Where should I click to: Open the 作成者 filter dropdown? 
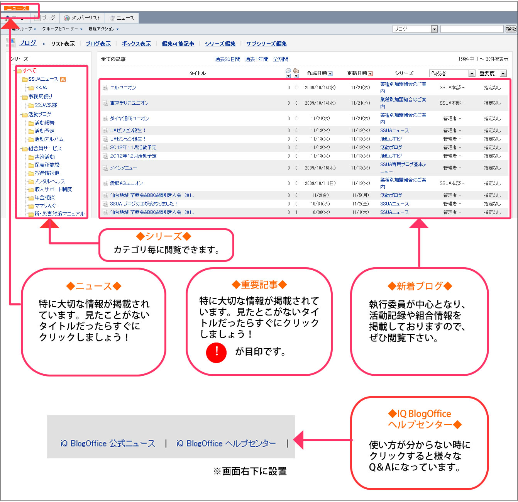coord(452,73)
